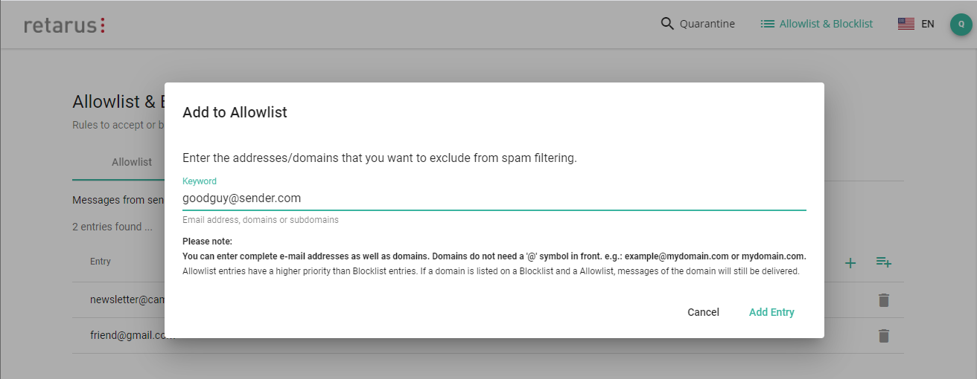
Task: Click the US flag language icon
Action: [x=906, y=24]
